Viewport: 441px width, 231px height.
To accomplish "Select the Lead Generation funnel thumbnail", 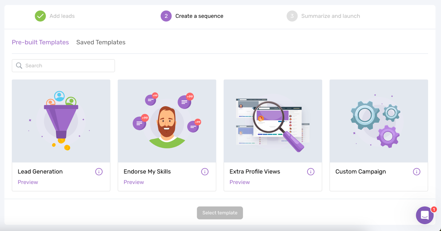I will [x=61, y=121].
